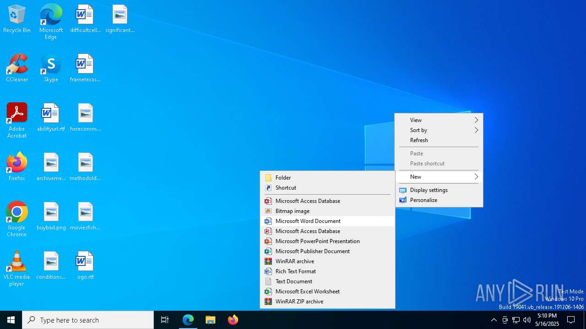Choose Refresh in the context menu
This screenshot has width=586, height=329.
[439, 140]
